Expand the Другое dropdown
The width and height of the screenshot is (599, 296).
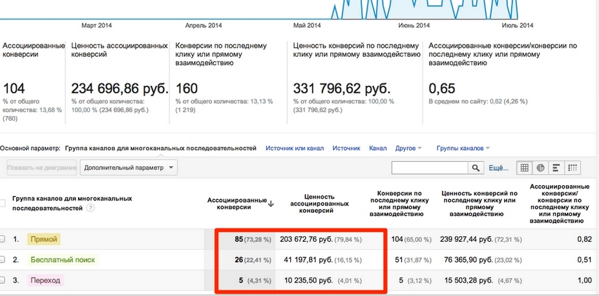408,148
